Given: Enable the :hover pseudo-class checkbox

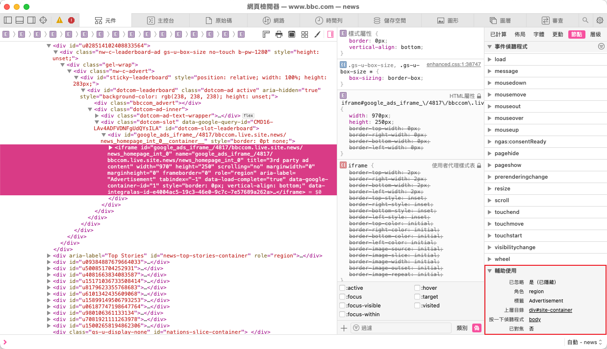Looking at the screenshot, I should [x=417, y=288].
